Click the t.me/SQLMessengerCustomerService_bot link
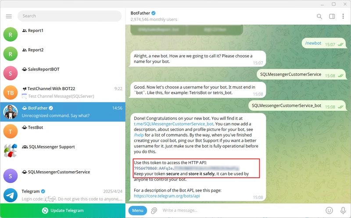 click(x=173, y=124)
